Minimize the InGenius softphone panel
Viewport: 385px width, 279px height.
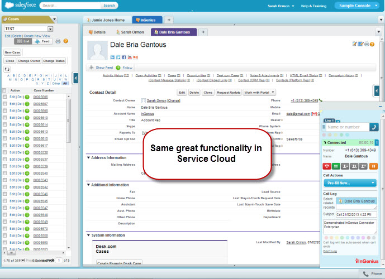(x=381, y=107)
